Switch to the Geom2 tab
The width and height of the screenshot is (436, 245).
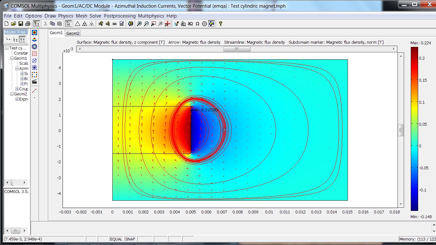click(x=73, y=33)
